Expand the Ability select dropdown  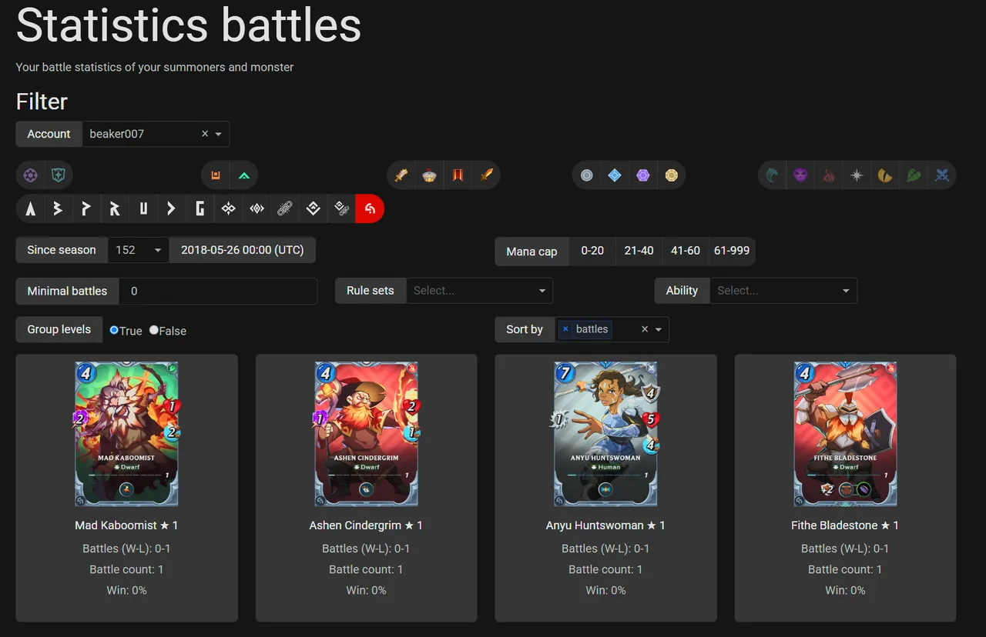point(783,291)
